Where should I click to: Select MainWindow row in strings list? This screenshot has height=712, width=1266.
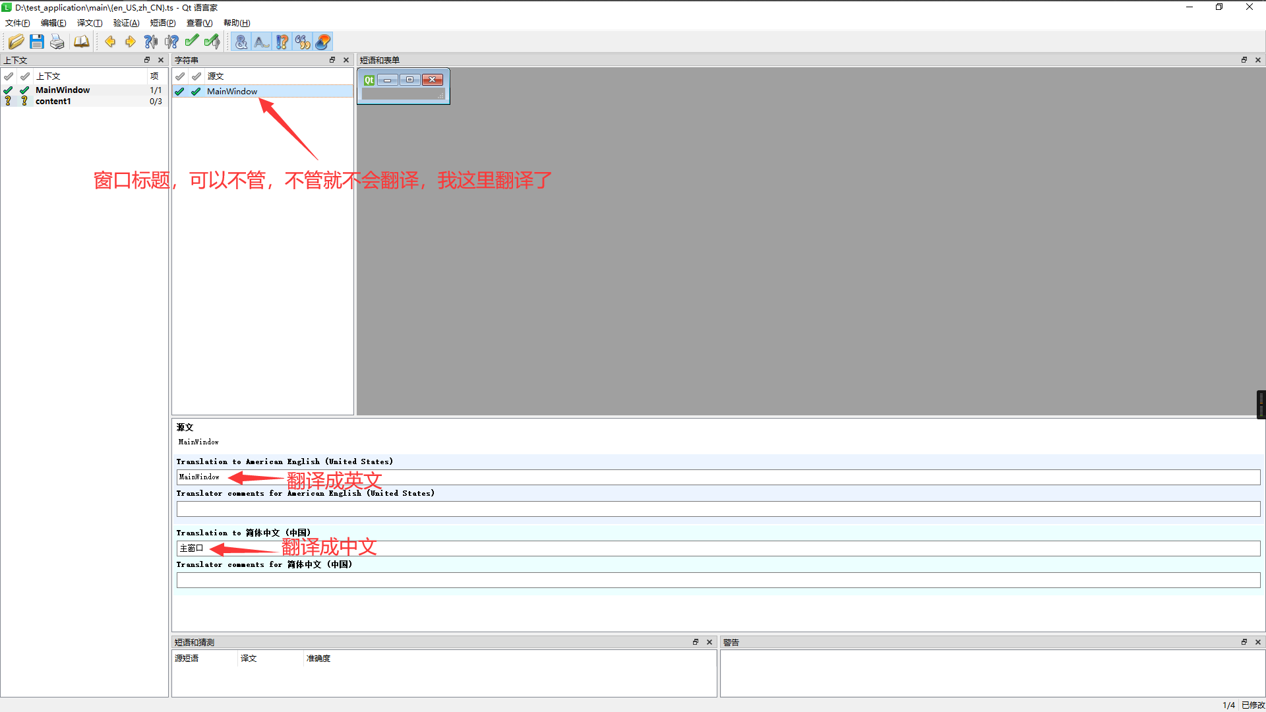pos(262,92)
